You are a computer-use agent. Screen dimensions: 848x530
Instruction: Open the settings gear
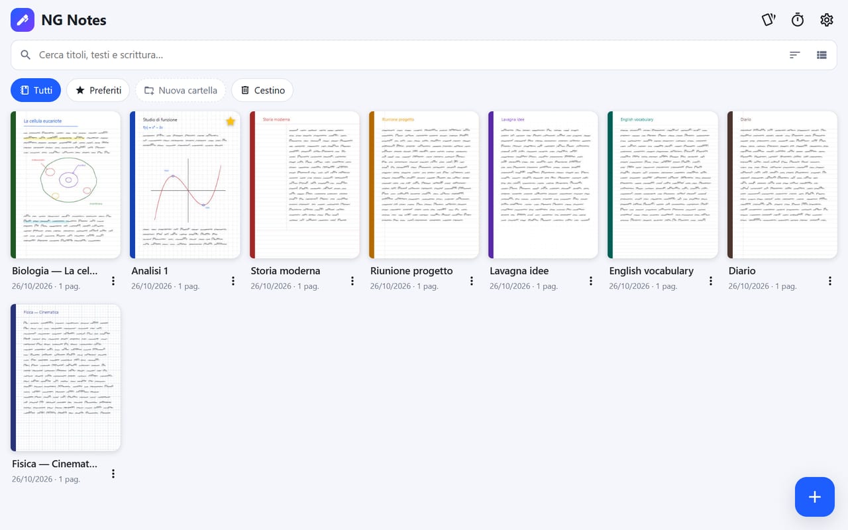pos(827,20)
